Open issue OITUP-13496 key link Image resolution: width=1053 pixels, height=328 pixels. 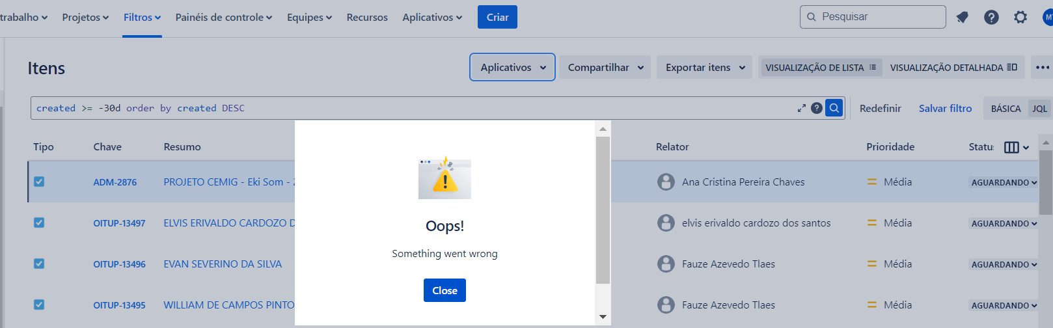coord(119,264)
